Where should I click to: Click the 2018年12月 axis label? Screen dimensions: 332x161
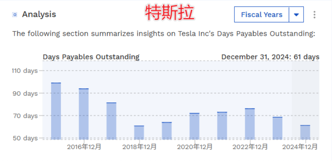tap(139, 147)
